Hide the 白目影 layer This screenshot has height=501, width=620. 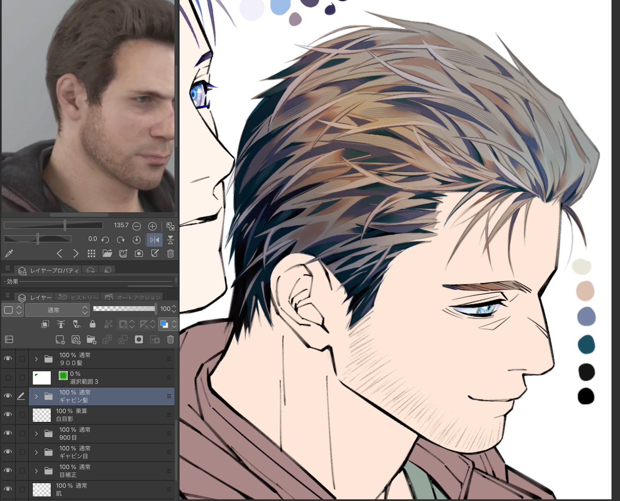[x=8, y=415]
